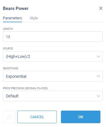This screenshot has width=106, height=127.
Task: Open the Source dropdown showing (High+Low)/2
Action: pos(53,56)
